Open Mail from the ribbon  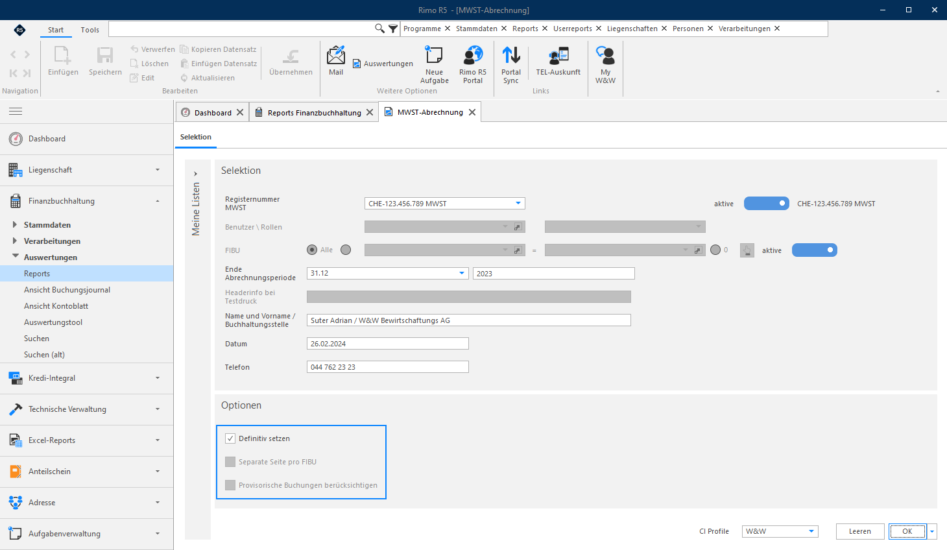coord(336,61)
